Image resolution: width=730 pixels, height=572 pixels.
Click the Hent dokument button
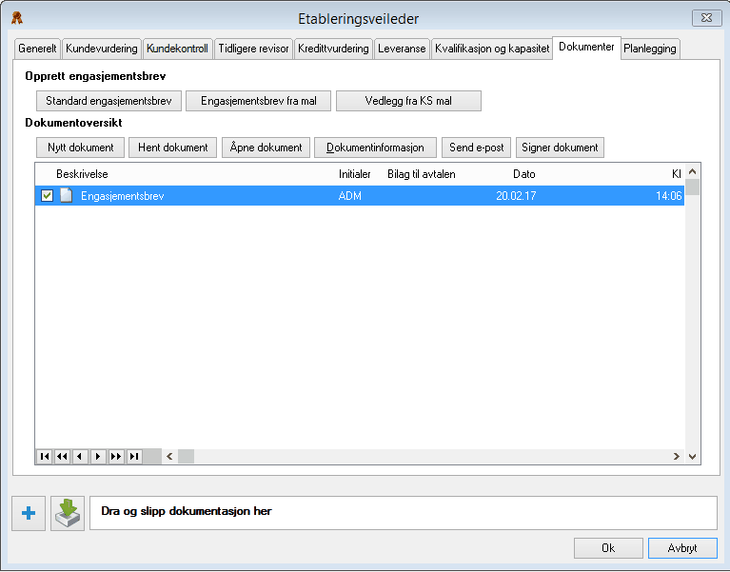click(x=172, y=148)
